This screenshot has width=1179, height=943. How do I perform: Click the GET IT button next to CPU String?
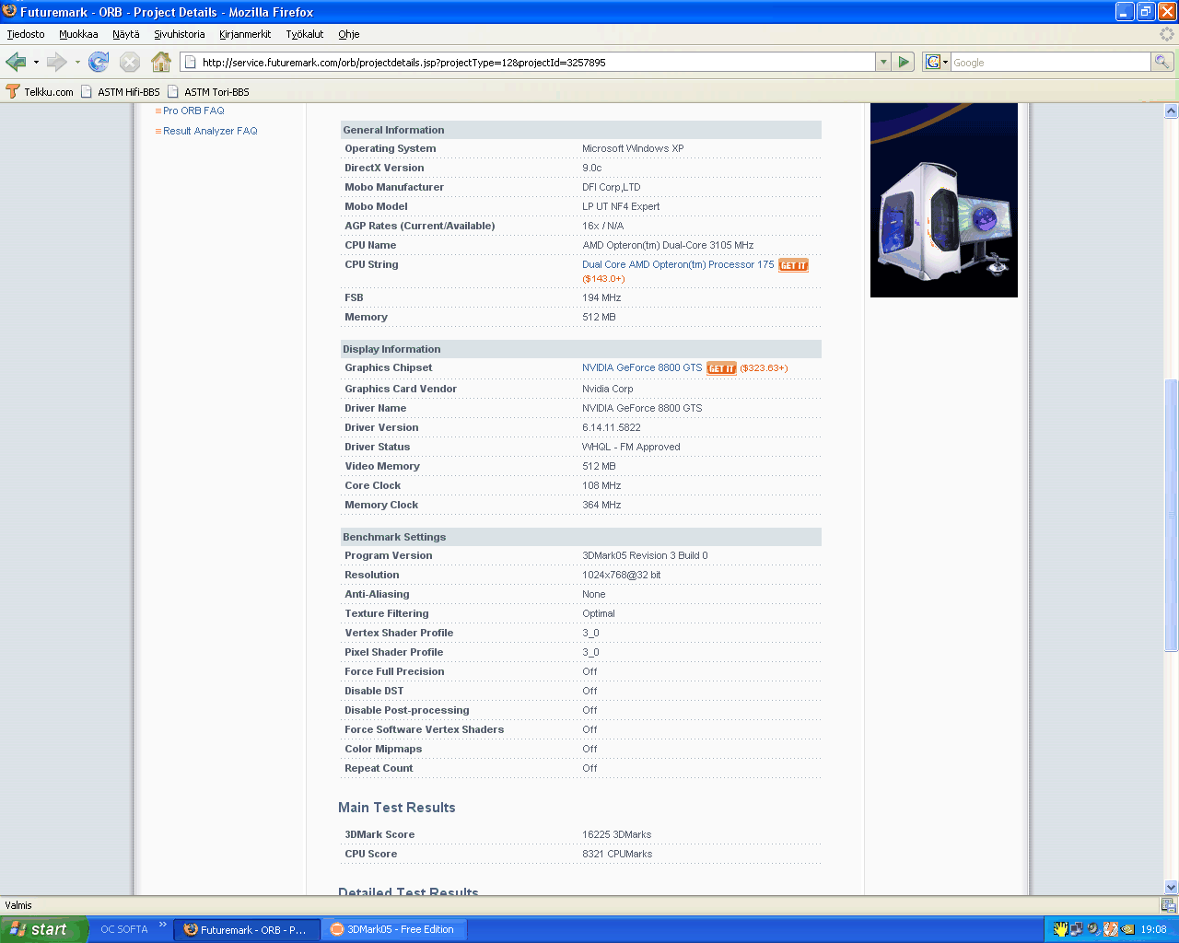793,265
